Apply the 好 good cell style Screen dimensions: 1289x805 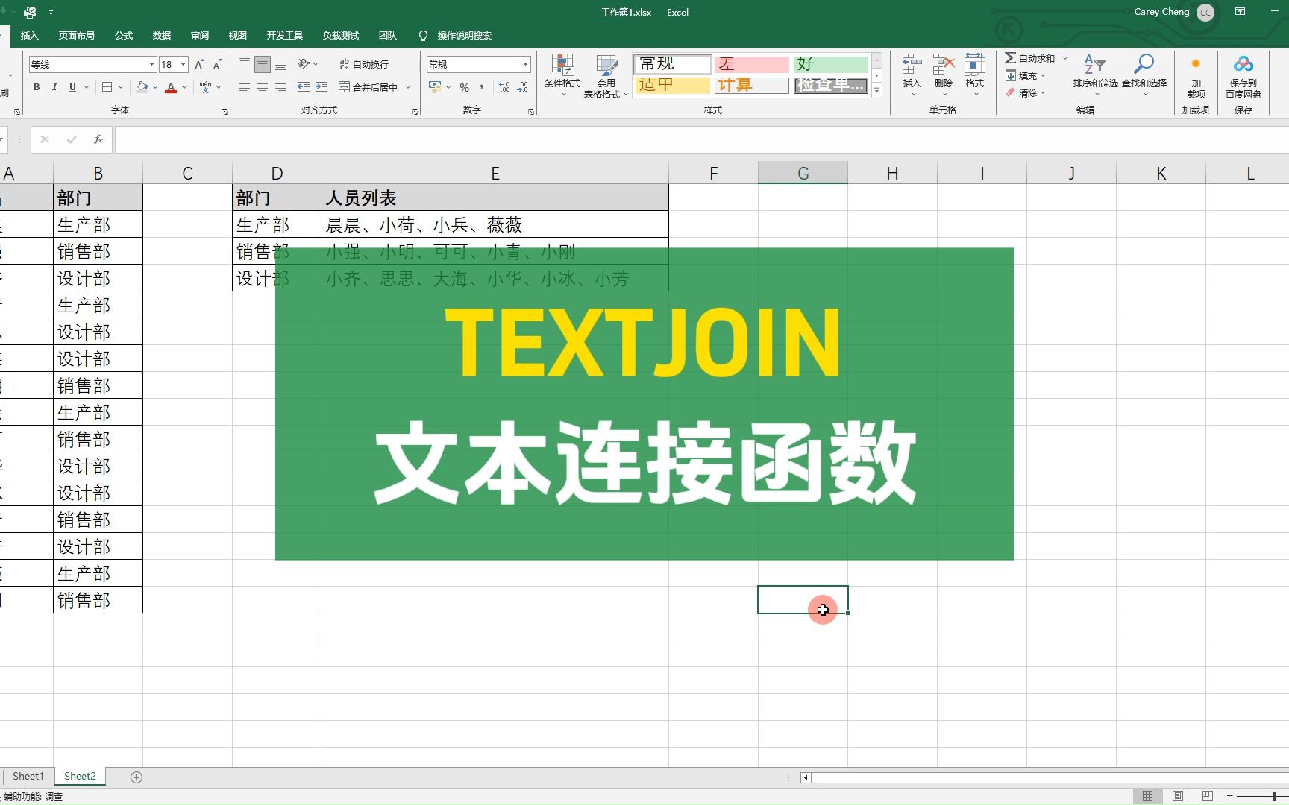click(831, 64)
